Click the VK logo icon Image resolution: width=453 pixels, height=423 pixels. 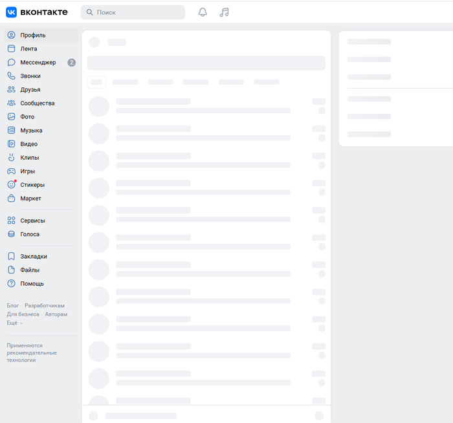coord(12,12)
